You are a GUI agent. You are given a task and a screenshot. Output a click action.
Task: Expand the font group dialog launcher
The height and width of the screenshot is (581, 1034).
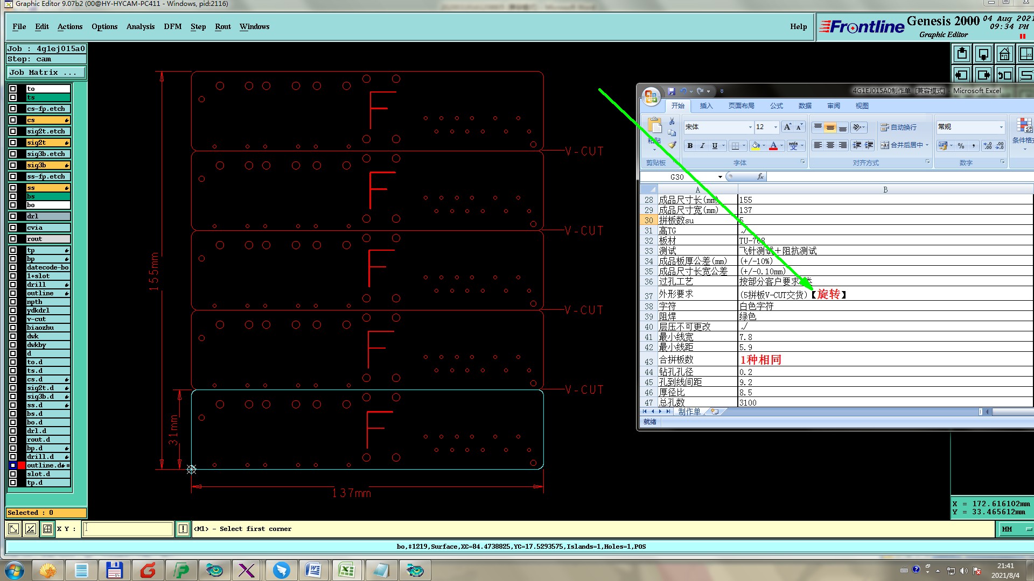pos(802,161)
